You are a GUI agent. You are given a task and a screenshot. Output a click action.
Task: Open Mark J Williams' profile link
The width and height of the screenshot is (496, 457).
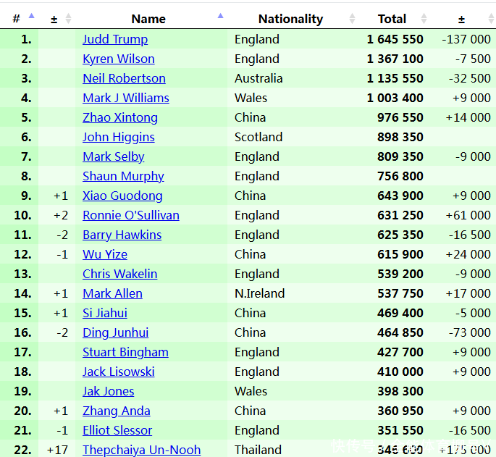pos(125,98)
